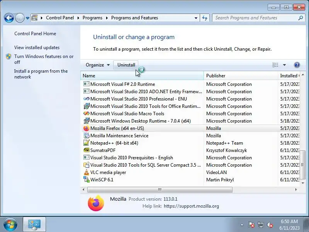The height and width of the screenshot is (232, 309).
Task: Select Visual Studio 2010 Prerequisites English icon
Action: pos(86,157)
